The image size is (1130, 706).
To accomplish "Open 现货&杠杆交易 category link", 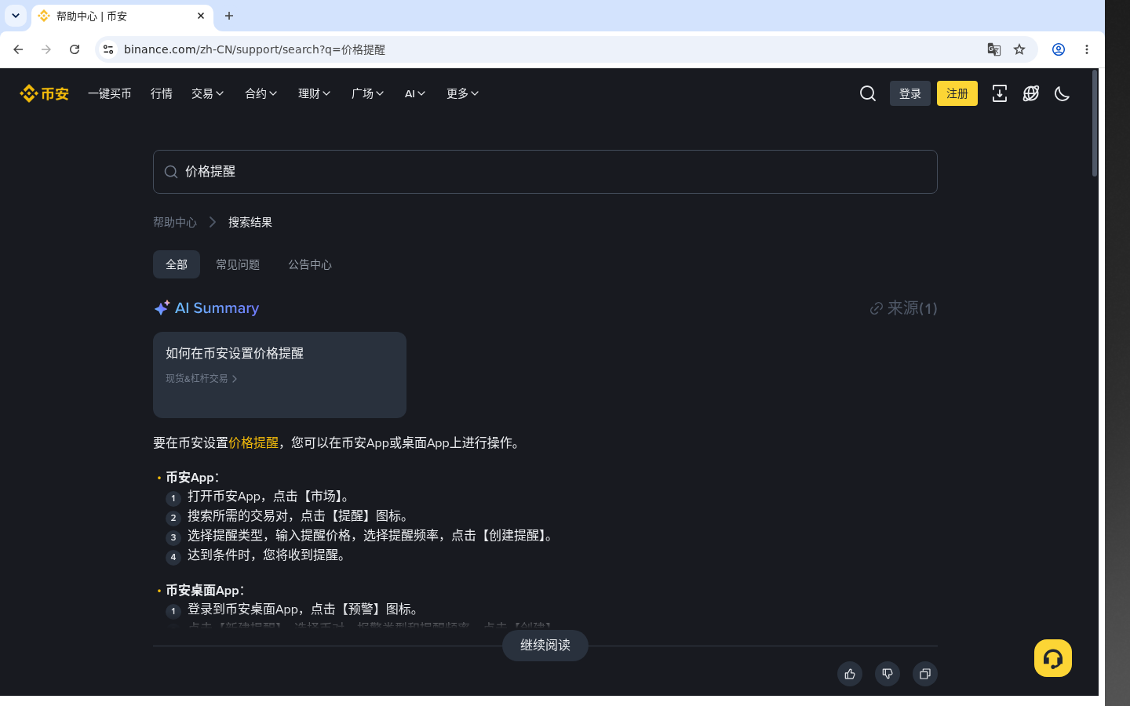I will (202, 379).
